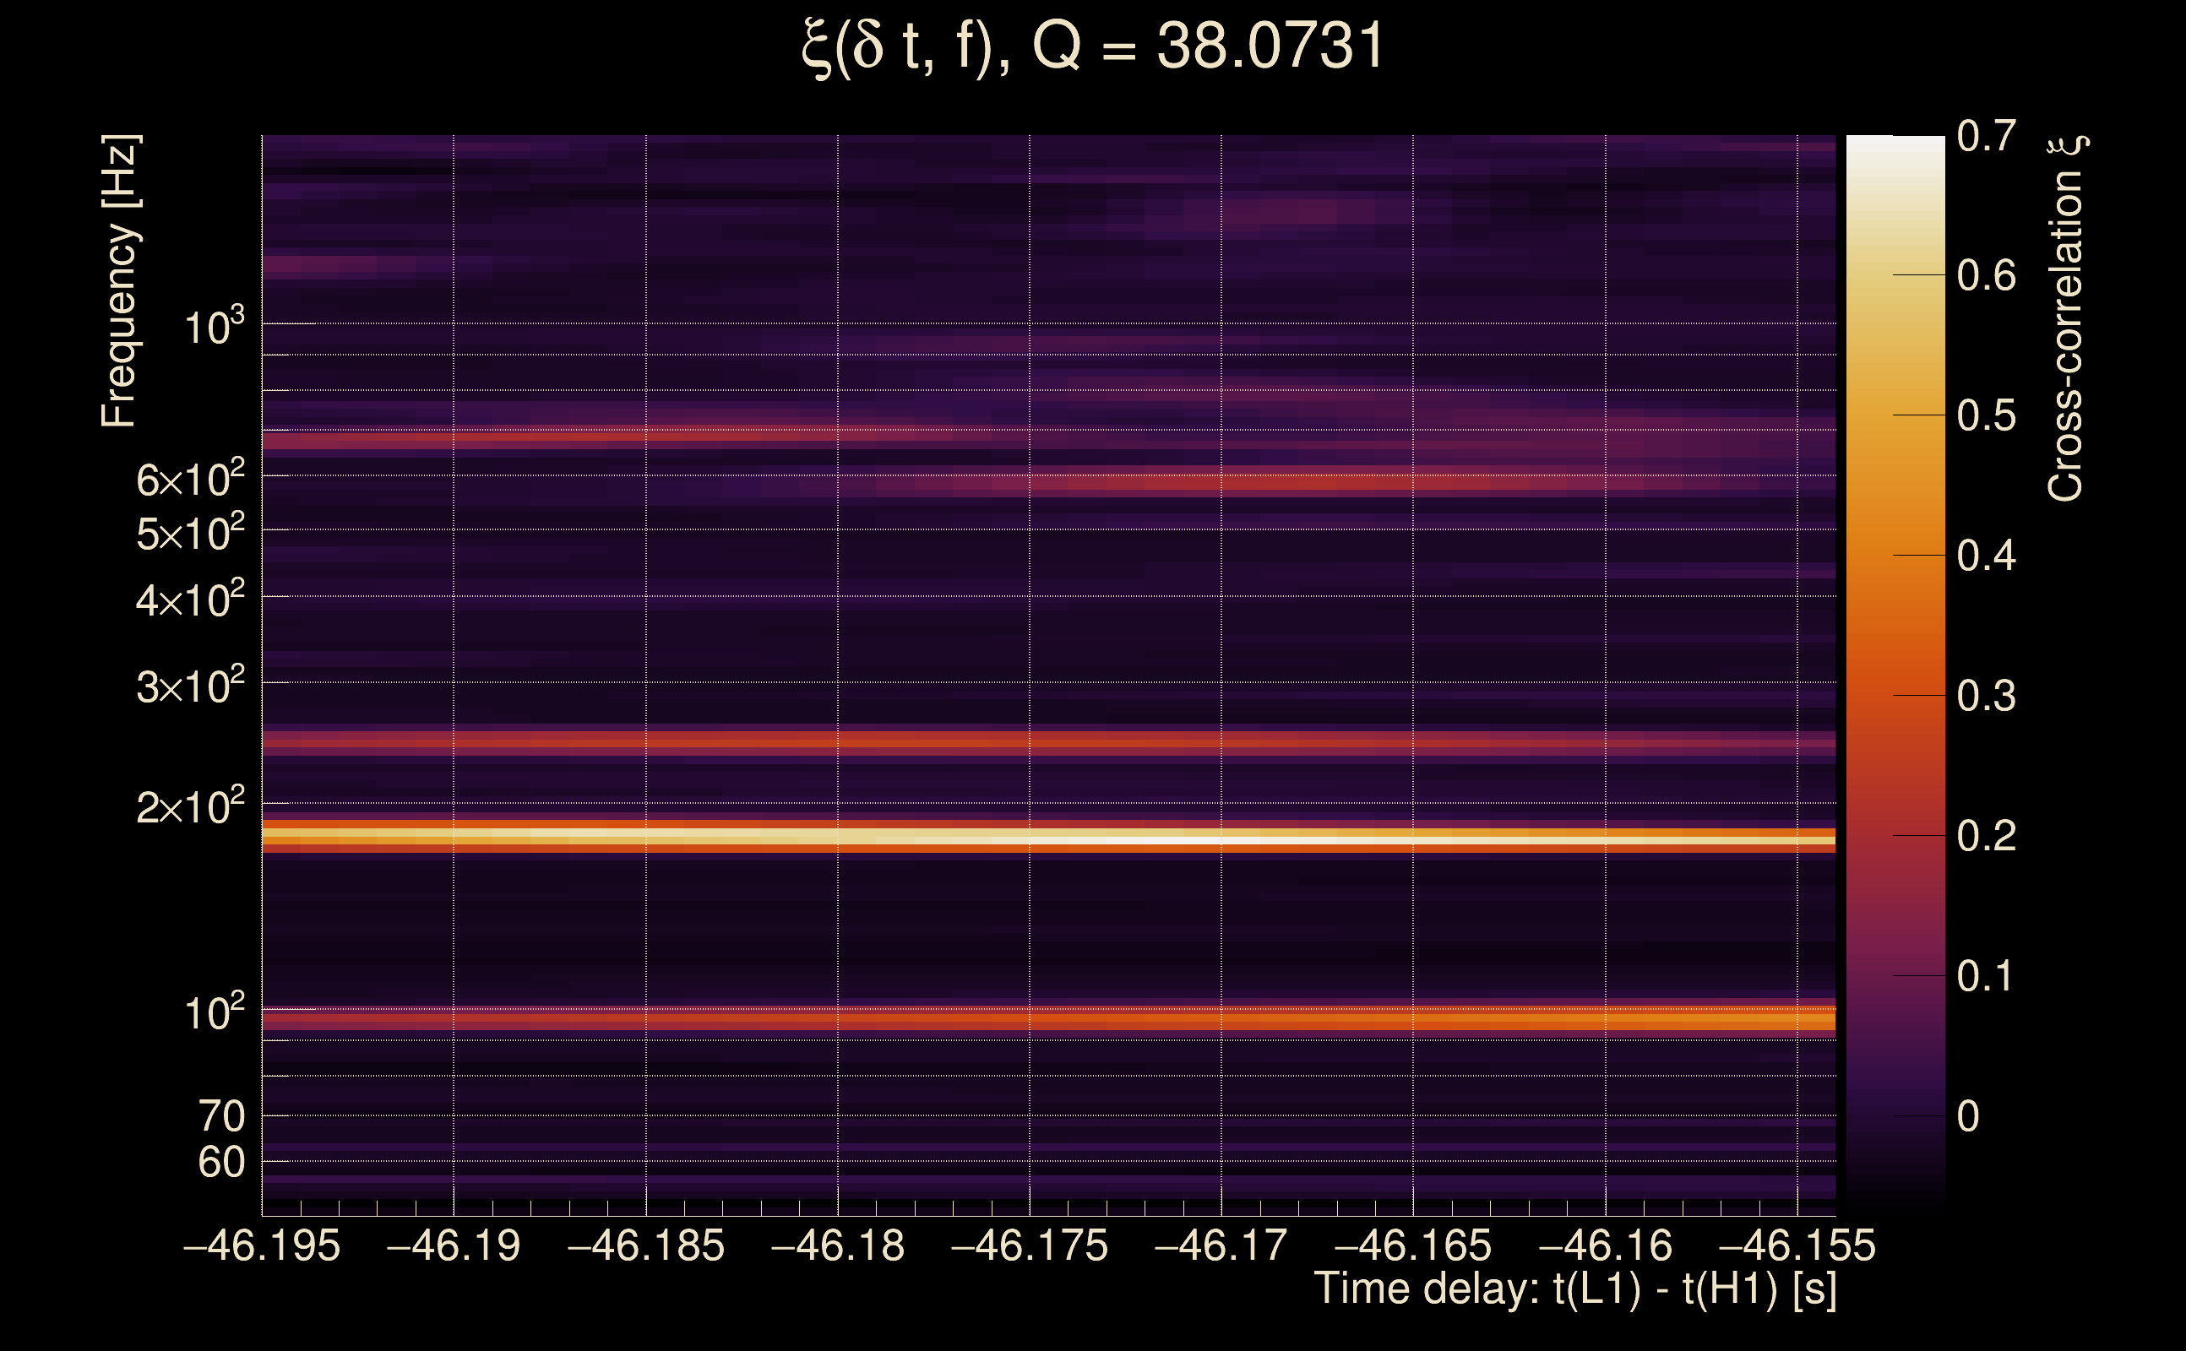2186x1351 pixels.
Task: Click the plot title showing Q = 38.0731
Action: (x=1092, y=46)
